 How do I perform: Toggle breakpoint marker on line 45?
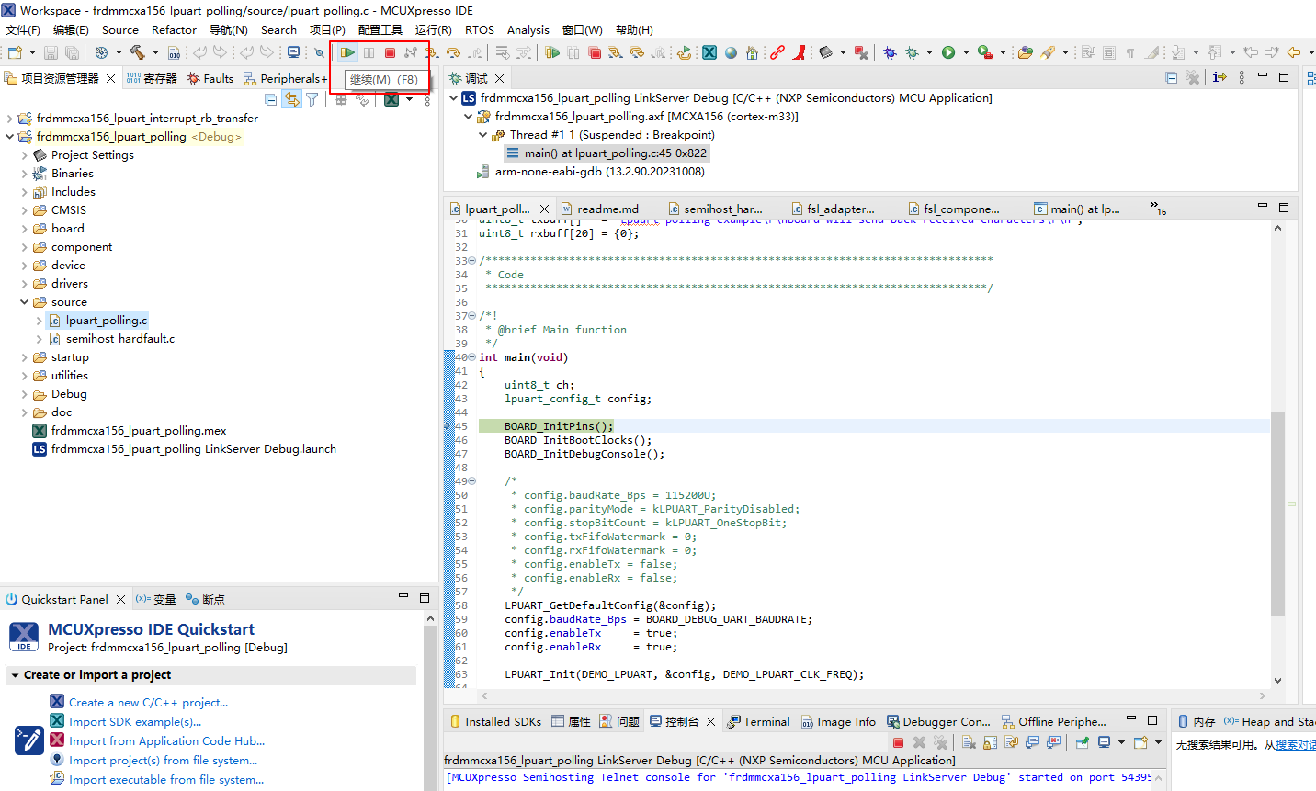click(448, 426)
